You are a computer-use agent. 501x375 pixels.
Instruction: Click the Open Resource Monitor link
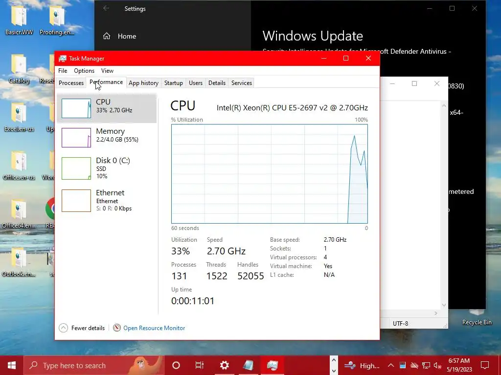point(154,328)
